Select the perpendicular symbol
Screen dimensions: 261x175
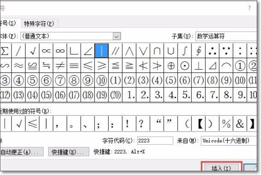tap(198, 65)
